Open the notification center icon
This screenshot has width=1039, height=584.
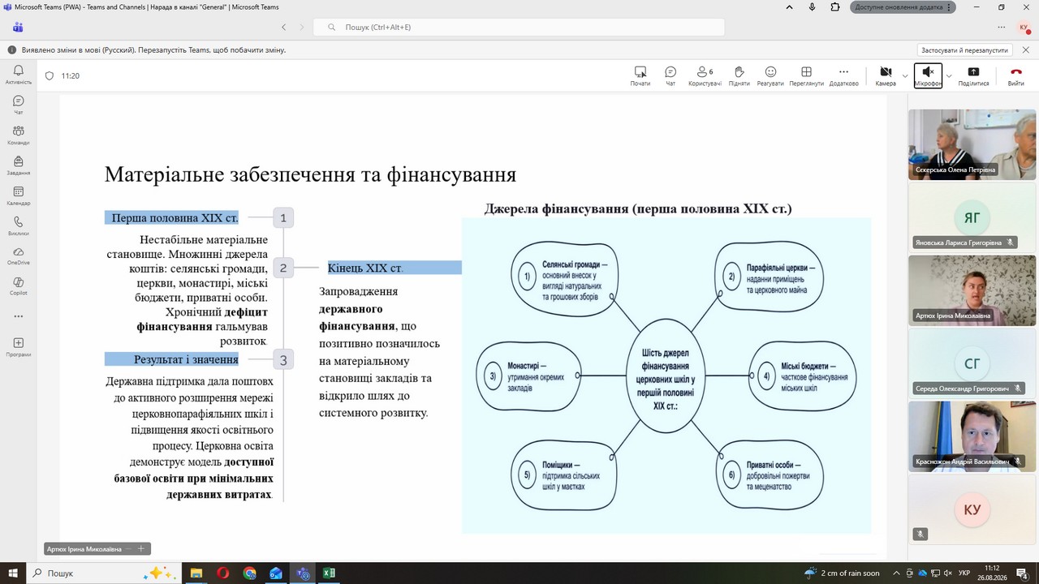[1023, 573]
